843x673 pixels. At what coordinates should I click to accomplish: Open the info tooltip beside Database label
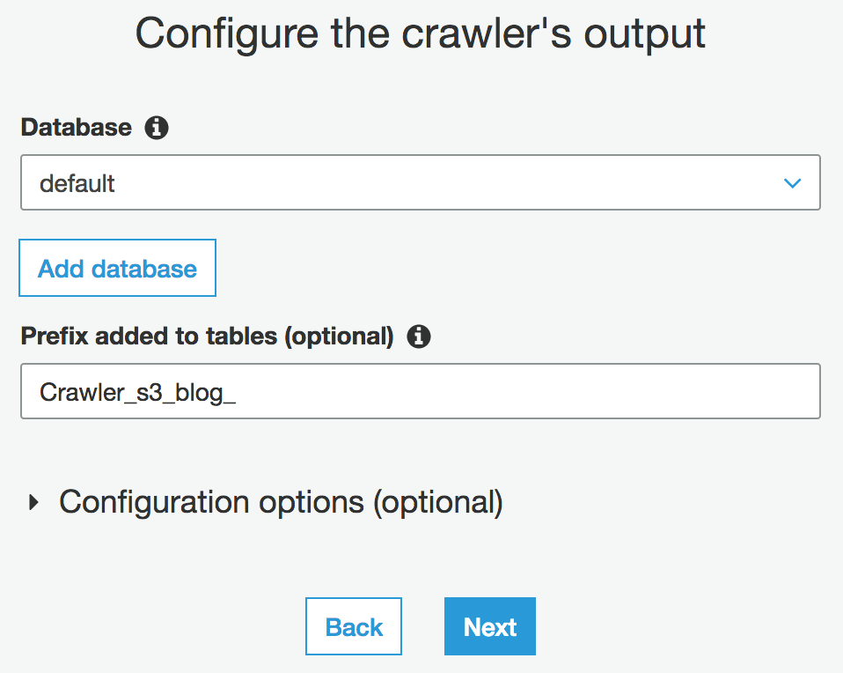click(157, 128)
